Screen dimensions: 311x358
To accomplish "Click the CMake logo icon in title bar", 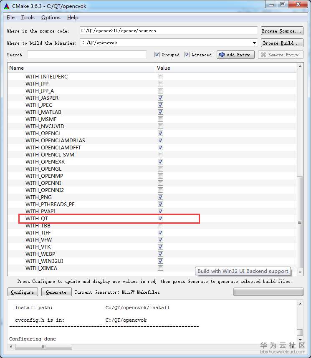I will click(x=7, y=6).
